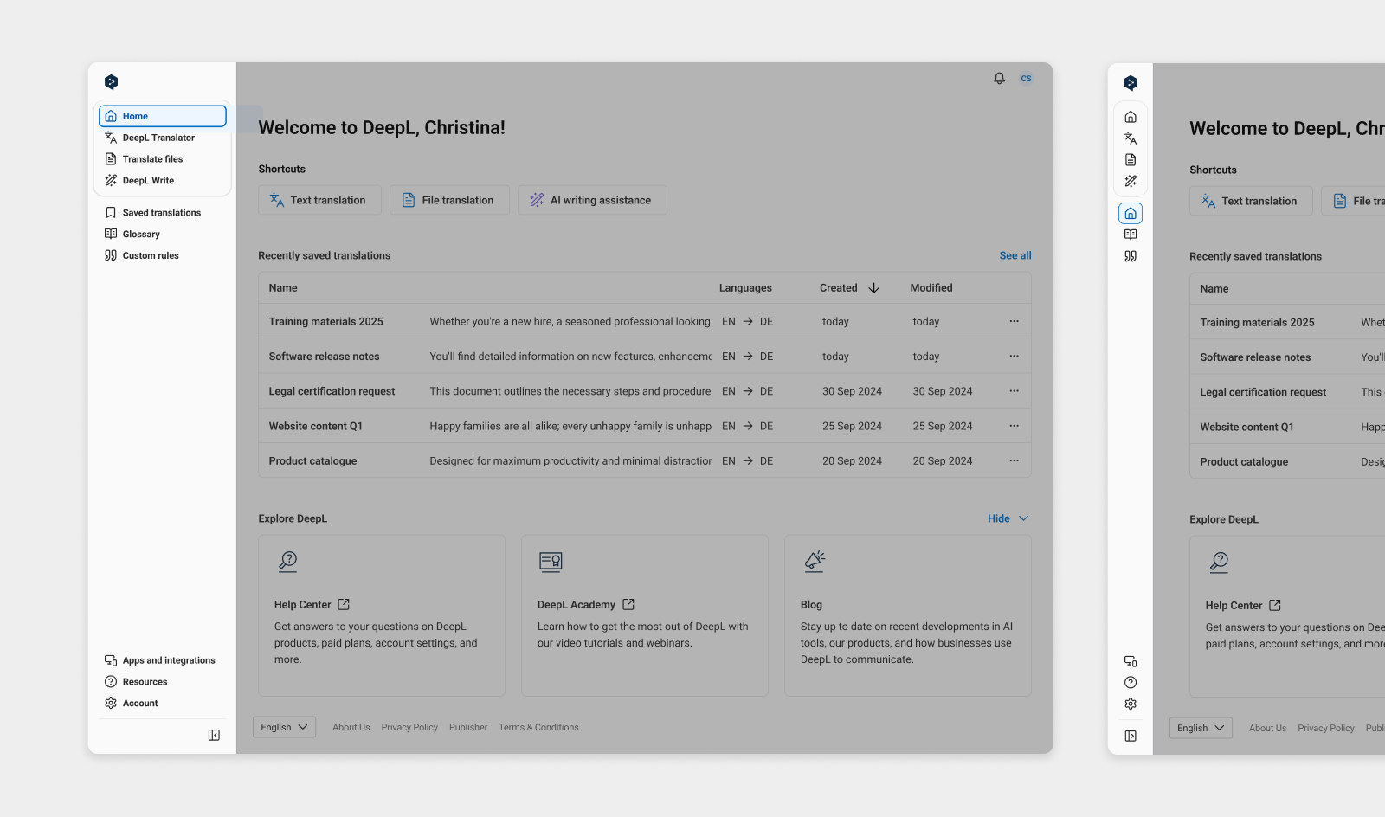
Task: Select Home in the expanded sidebar
Action: (x=163, y=116)
